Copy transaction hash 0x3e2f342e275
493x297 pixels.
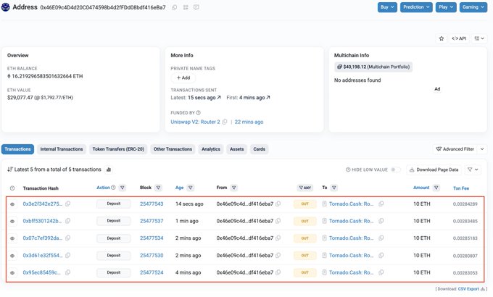click(67, 204)
